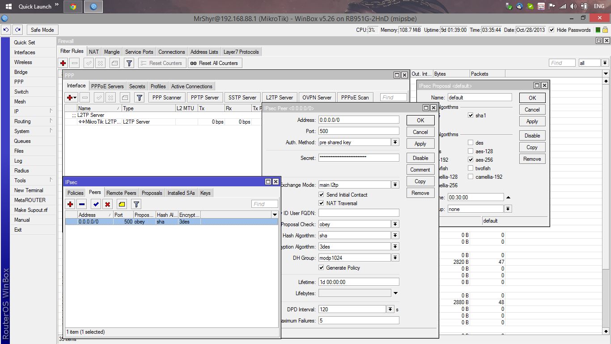Switch to Policies tab in IPsec

click(76, 193)
